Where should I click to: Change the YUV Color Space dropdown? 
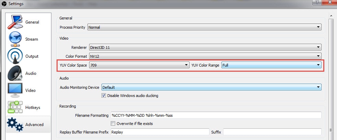pyautogui.click(x=139, y=65)
